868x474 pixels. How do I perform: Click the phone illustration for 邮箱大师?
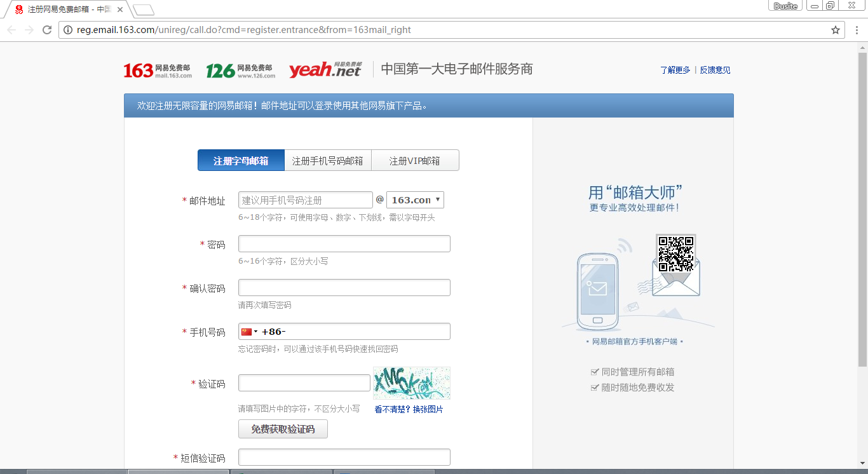tap(597, 292)
